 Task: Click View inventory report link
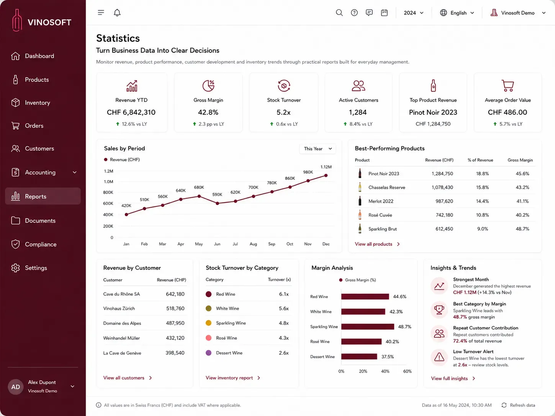pos(233,378)
